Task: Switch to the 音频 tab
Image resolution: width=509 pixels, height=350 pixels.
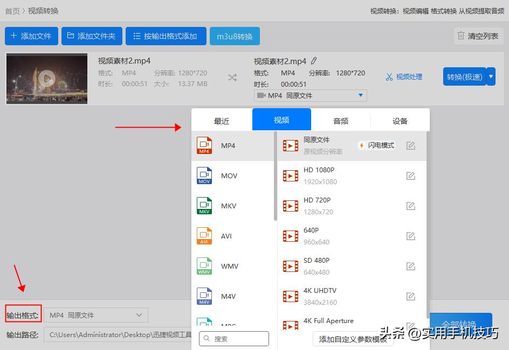Action: (340, 121)
